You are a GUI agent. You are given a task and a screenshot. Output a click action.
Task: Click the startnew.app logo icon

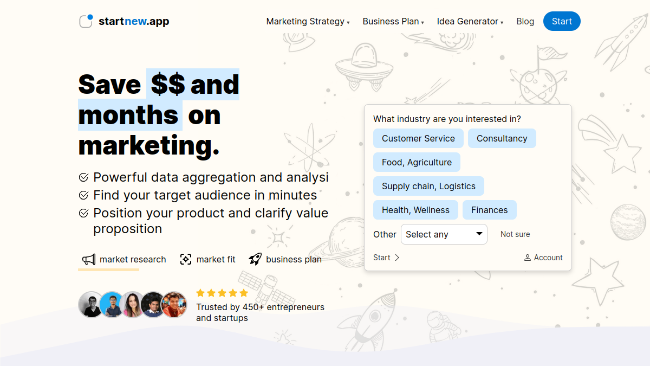pyautogui.click(x=86, y=21)
